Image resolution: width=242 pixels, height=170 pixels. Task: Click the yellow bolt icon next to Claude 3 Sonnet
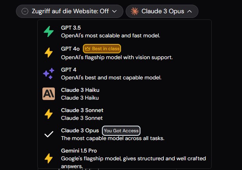49,114
